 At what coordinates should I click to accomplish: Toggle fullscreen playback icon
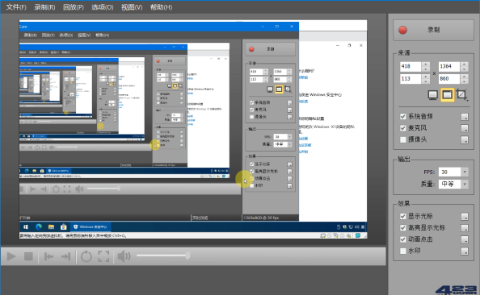point(103,256)
